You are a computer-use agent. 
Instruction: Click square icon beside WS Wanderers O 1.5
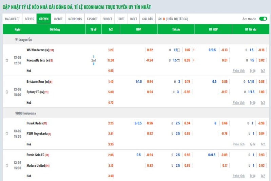[178, 50]
